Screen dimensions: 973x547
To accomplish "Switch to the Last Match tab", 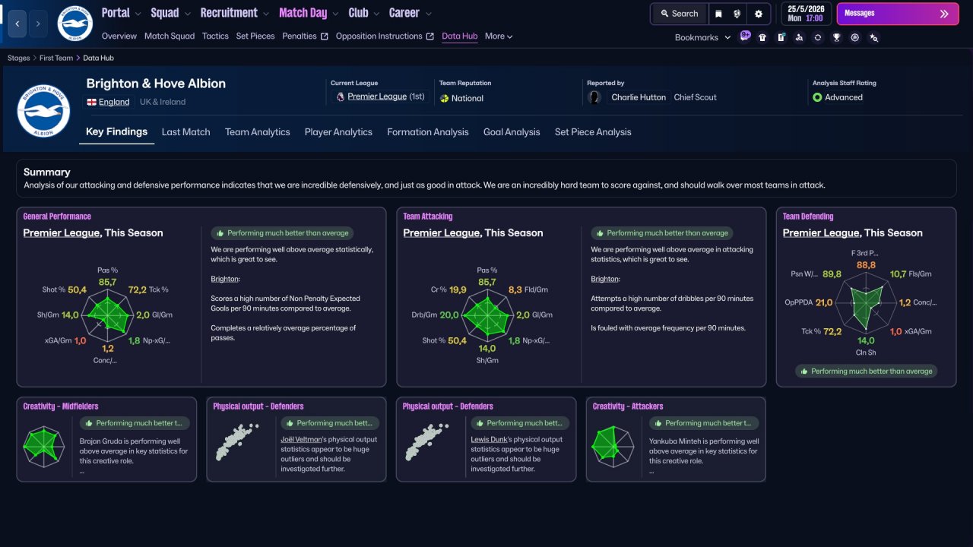I will (x=185, y=132).
